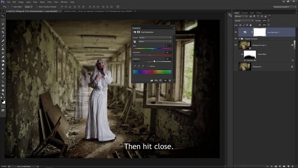Expand the Model & Shadow group
This screenshot has height=168, width=298.
pyautogui.click(x=239, y=39)
